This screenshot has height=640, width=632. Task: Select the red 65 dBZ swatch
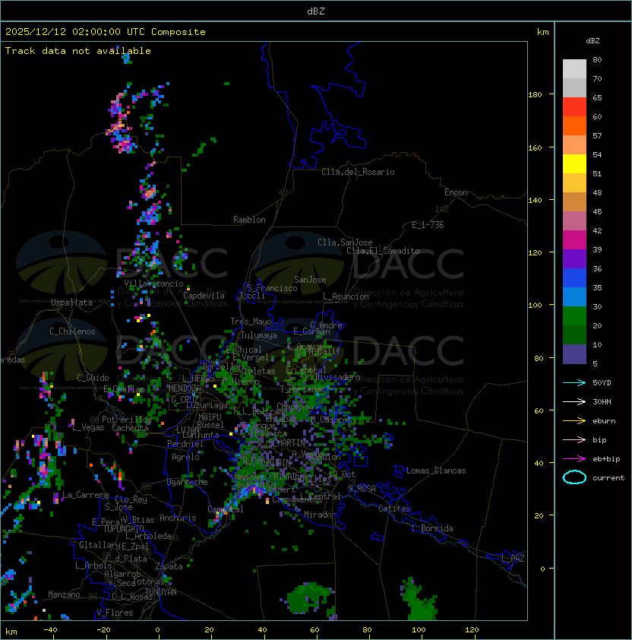[574, 106]
